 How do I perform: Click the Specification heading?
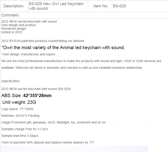pos(11,81)
